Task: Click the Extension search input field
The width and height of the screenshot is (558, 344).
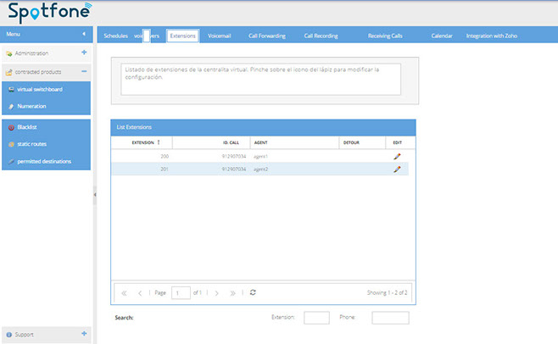Action: point(316,318)
